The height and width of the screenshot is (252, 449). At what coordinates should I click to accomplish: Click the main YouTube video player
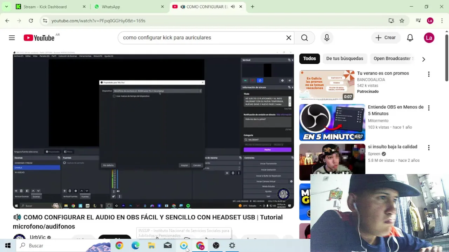(153, 130)
